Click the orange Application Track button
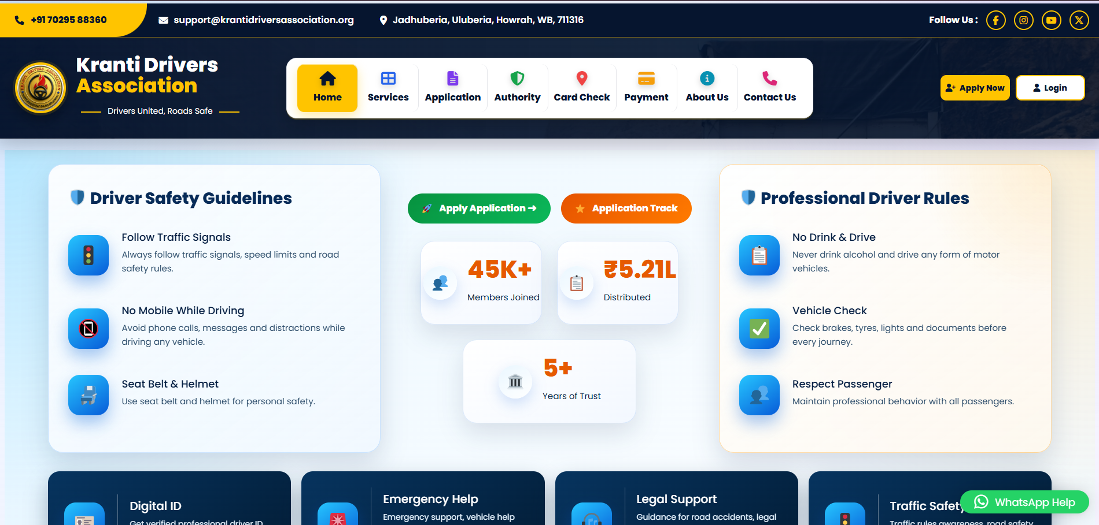This screenshot has height=525, width=1099. (x=626, y=208)
